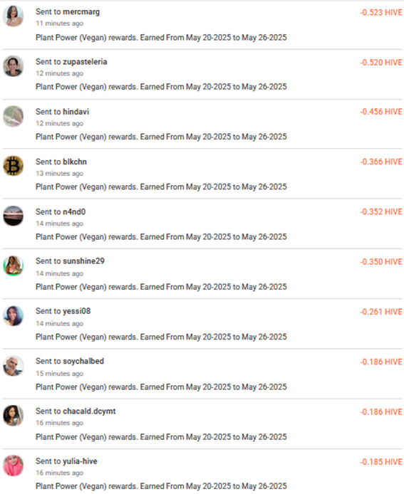Open the n4nd0 username link
404x494 pixels.
coord(74,211)
